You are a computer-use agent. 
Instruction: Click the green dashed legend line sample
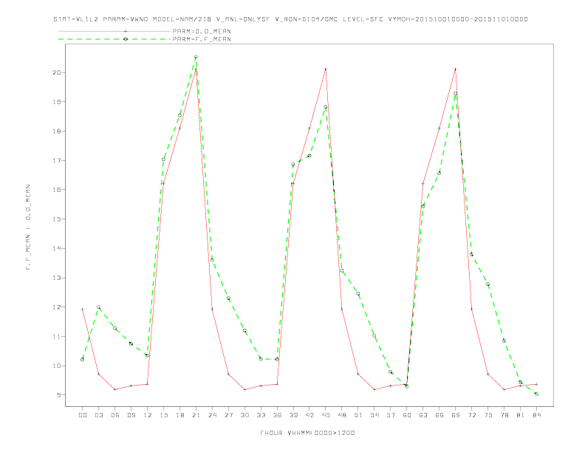(x=114, y=39)
